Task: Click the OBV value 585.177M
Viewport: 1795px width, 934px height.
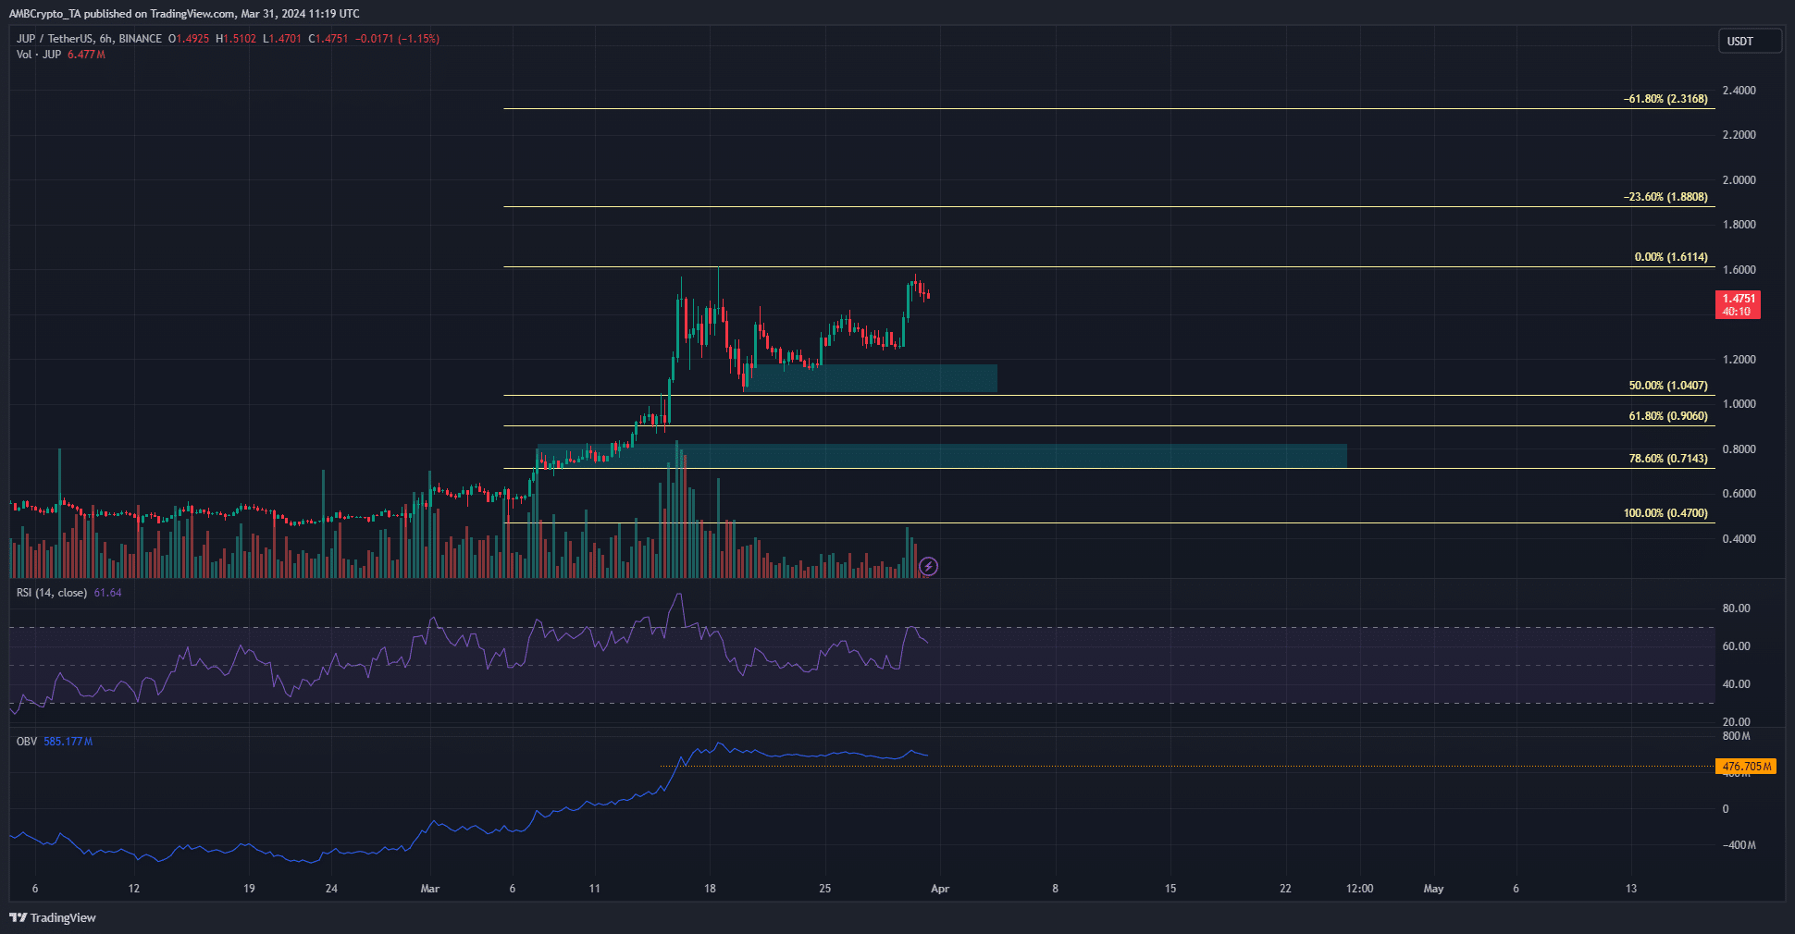Action: (x=68, y=742)
